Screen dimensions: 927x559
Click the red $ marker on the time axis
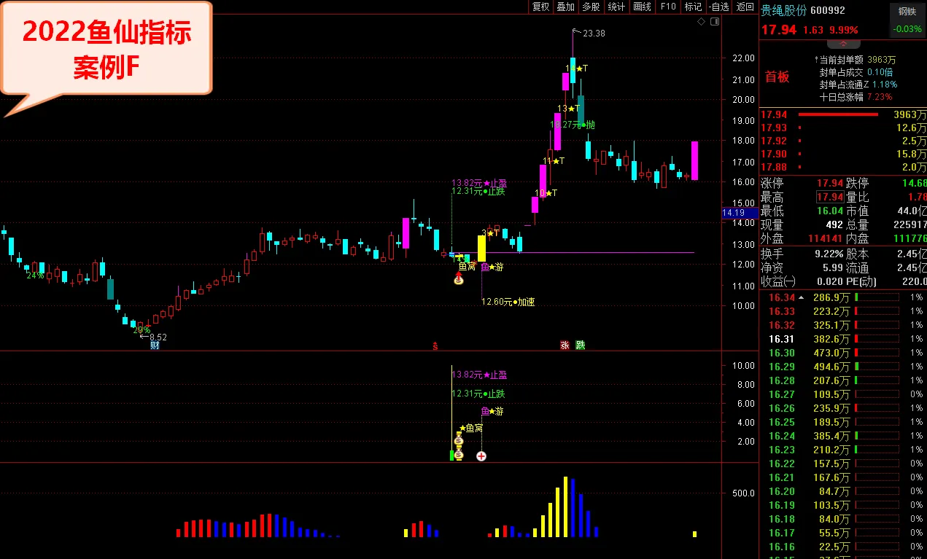click(x=435, y=345)
